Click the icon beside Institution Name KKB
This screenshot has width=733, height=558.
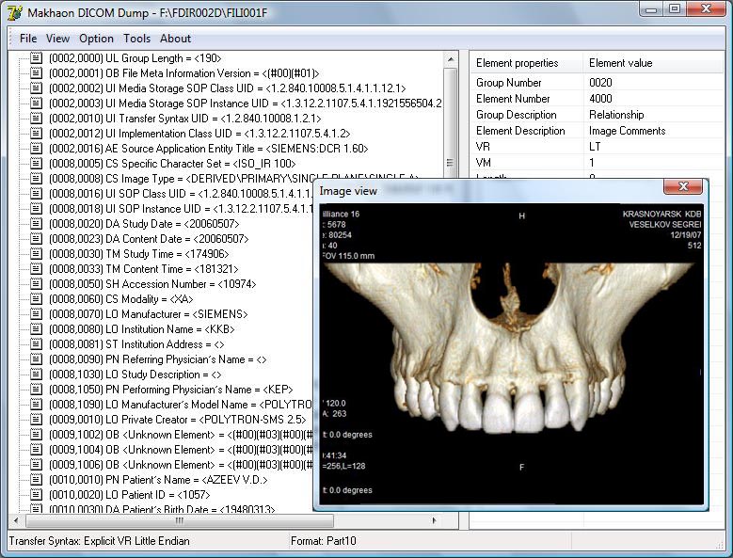[37, 328]
